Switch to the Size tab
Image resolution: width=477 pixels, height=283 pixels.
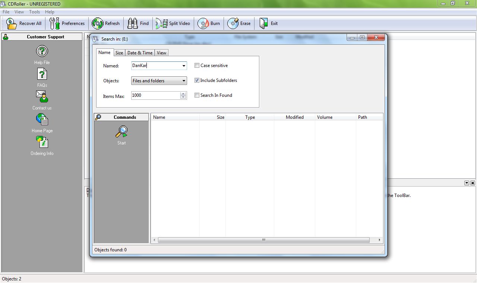click(119, 53)
